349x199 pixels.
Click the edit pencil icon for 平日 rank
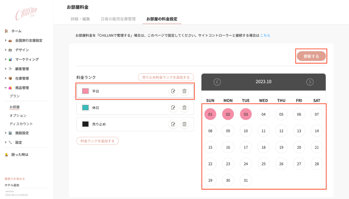173,91
